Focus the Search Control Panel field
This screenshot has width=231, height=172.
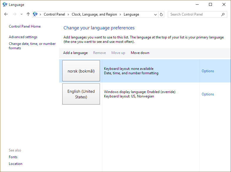[194, 14]
